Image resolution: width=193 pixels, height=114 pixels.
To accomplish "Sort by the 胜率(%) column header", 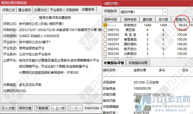I will 181,19.
